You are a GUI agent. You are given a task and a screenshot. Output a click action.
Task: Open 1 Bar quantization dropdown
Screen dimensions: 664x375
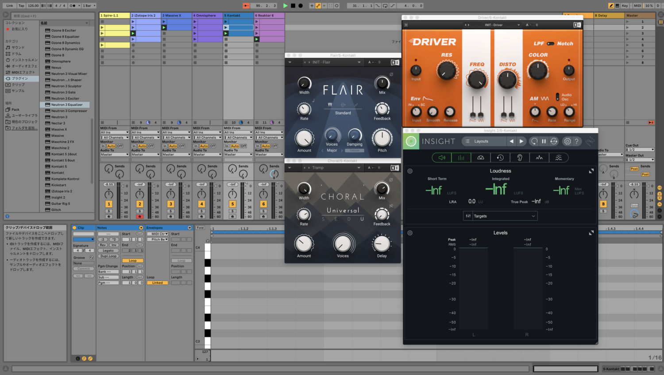pos(88,6)
